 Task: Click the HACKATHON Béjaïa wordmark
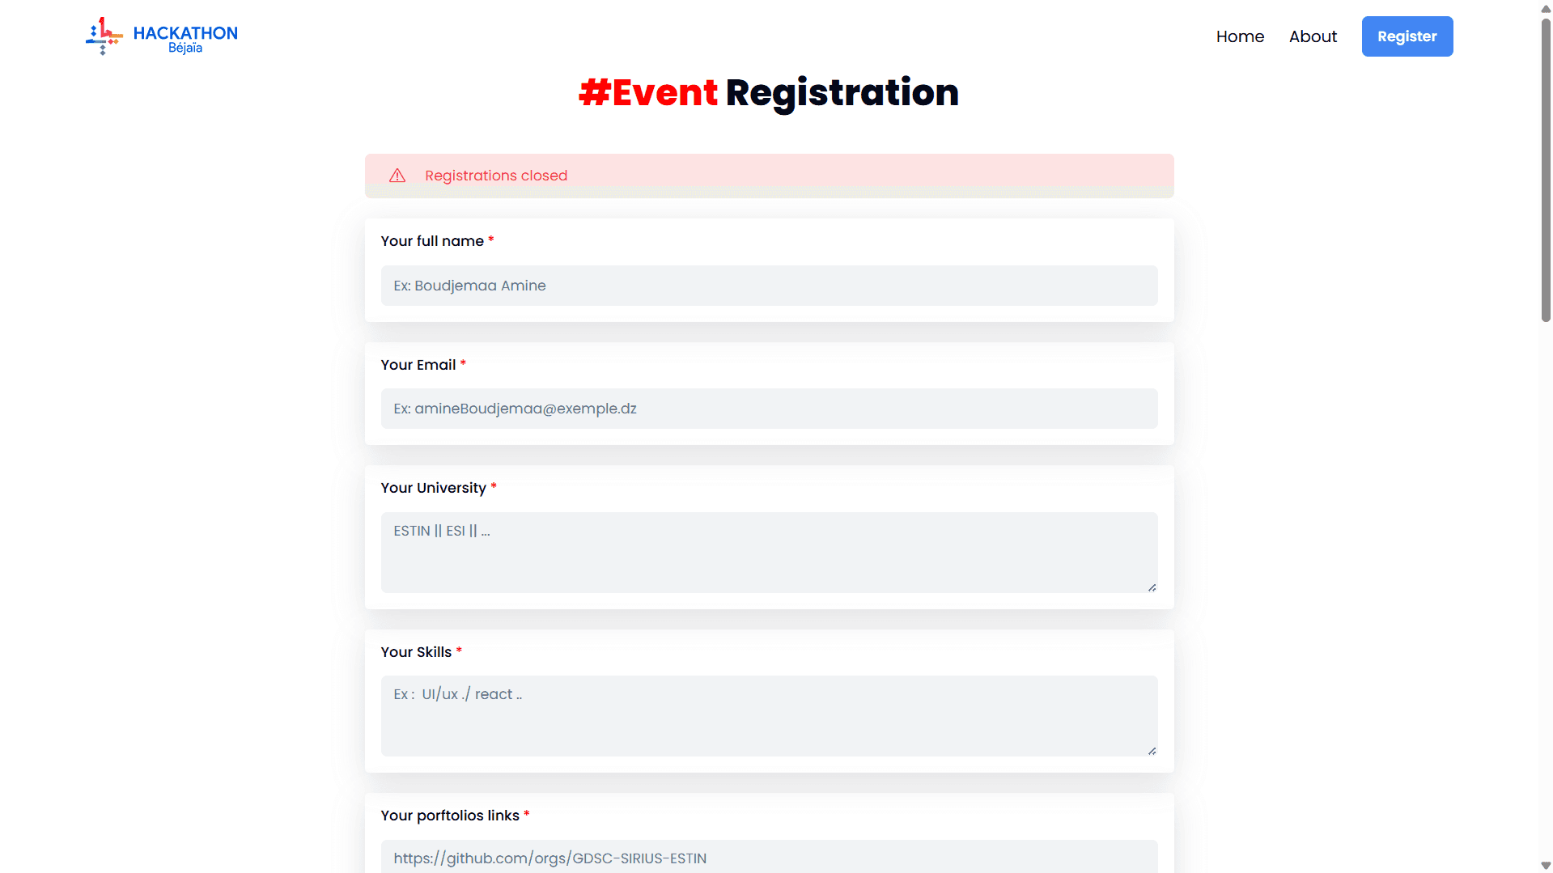point(185,36)
